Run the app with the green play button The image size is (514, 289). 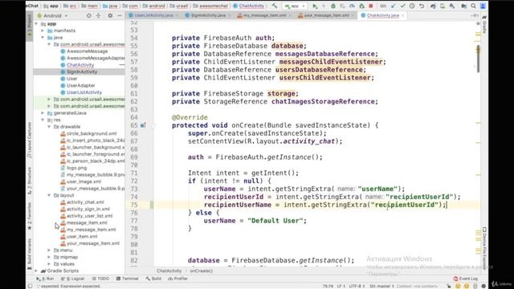coord(315,6)
